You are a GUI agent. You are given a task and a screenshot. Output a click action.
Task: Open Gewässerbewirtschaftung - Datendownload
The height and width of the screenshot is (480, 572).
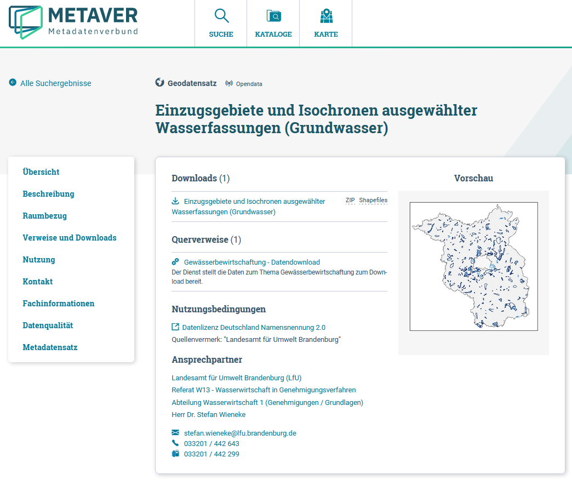click(250, 261)
